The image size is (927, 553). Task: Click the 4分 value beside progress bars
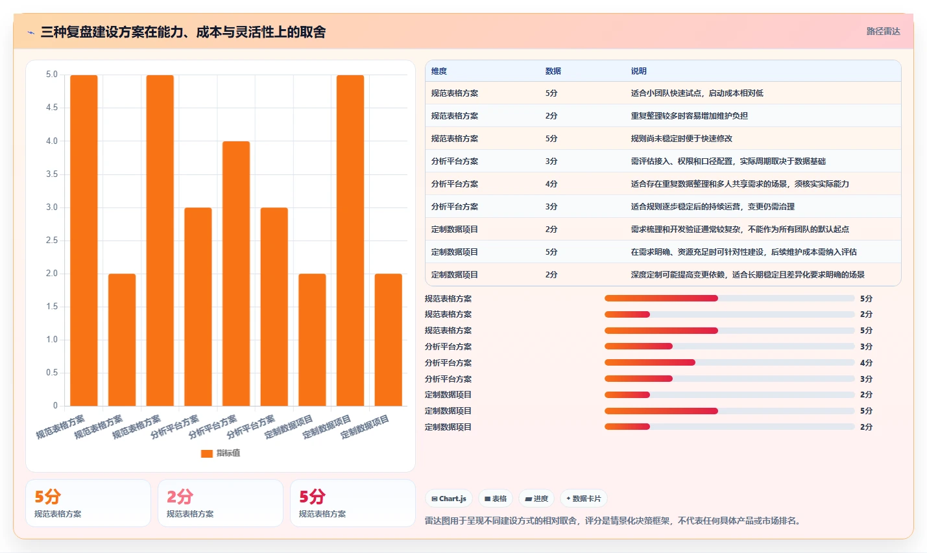pos(866,363)
